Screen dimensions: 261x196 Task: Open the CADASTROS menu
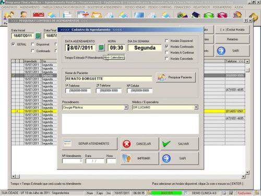(x=9, y=7)
